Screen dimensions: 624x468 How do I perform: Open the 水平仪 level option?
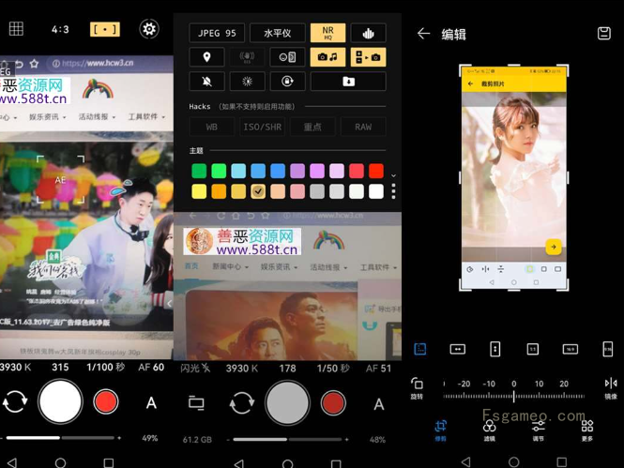(278, 33)
